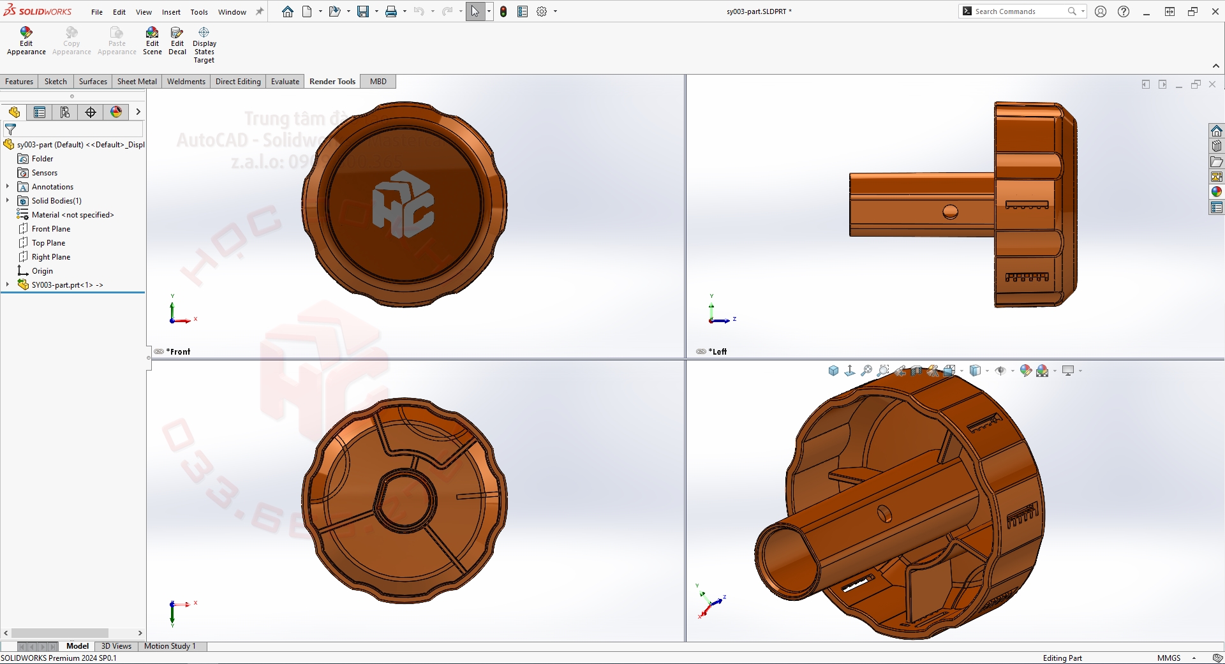Click the Rebuild traffic light icon
The image size is (1225, 664).
pos(503,11)
